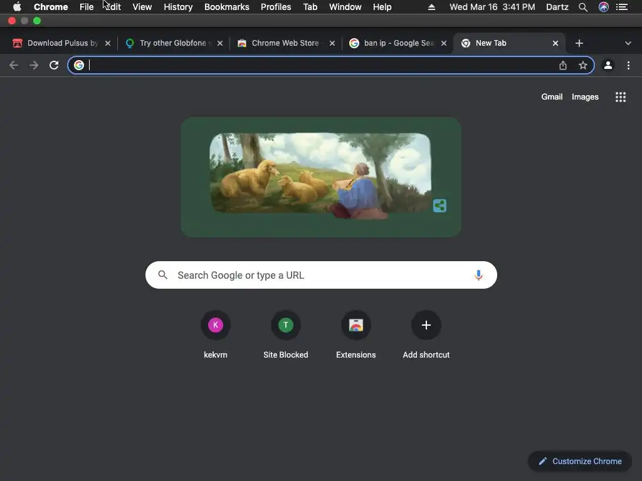Open the Profiles menu

tap(276, 7)
